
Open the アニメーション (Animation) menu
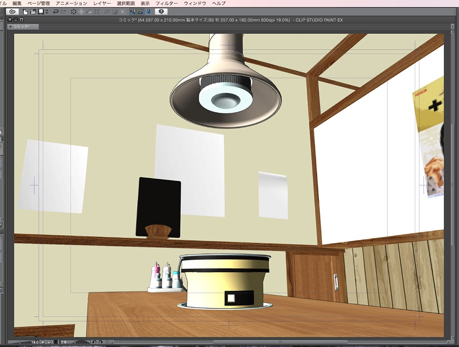tap(72, 3)
